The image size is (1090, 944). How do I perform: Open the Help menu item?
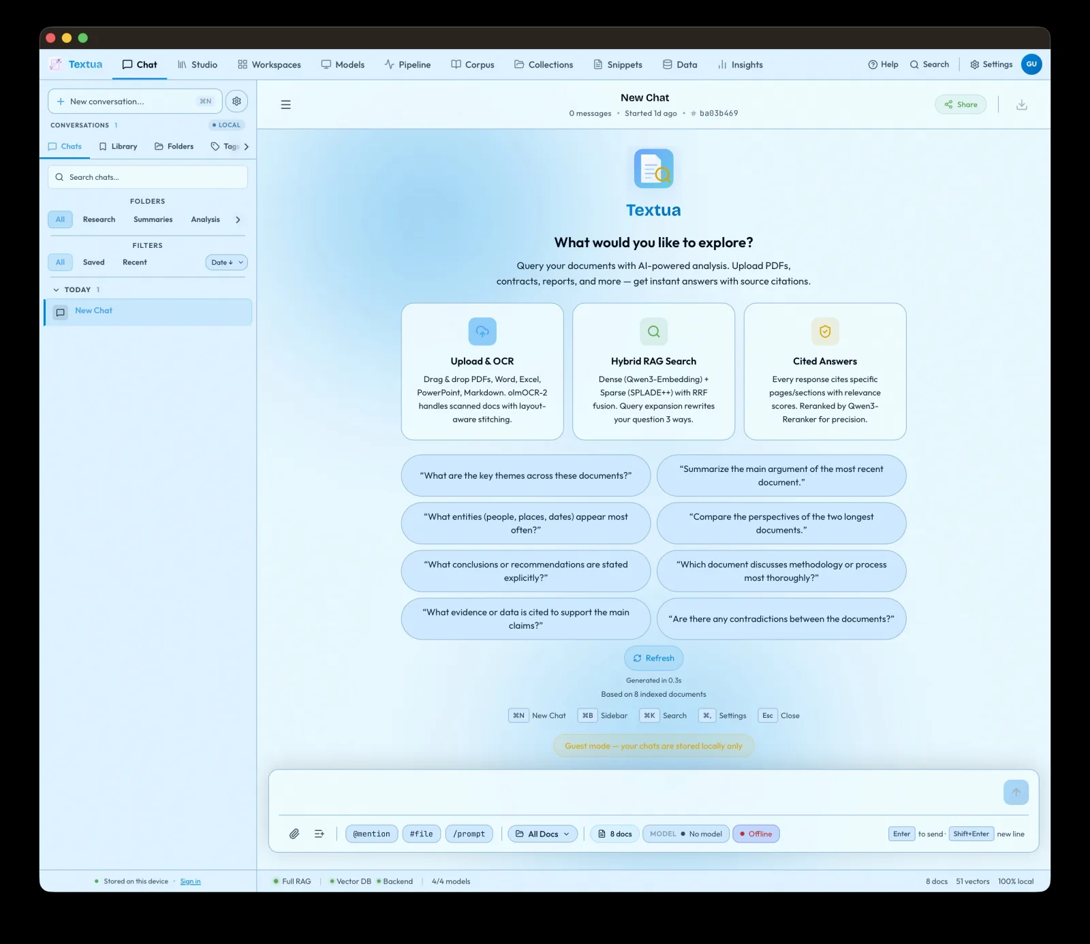point(883,64)
